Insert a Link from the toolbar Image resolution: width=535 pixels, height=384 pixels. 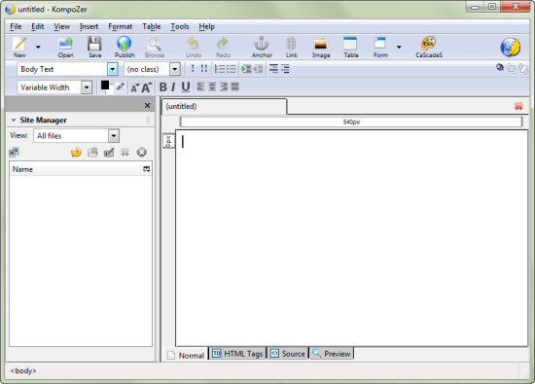292,47
